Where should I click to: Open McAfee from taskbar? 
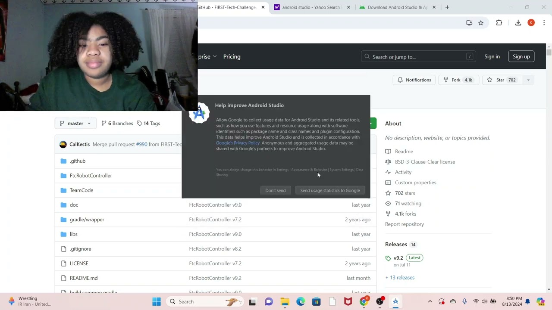point(348,301)
